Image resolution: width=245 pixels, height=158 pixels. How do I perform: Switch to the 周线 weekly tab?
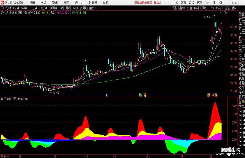coord(68,8)
